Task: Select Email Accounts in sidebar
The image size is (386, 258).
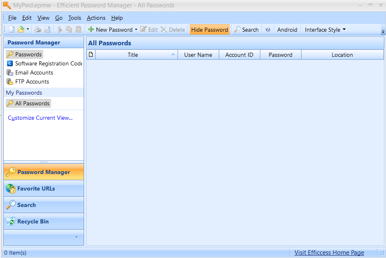Action: pos(30,72)
